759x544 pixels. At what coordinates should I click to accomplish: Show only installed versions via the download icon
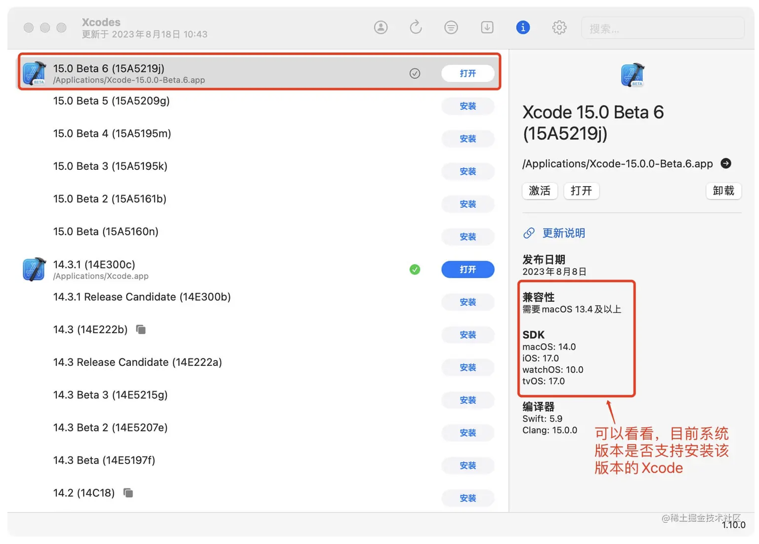coord(487,27)
